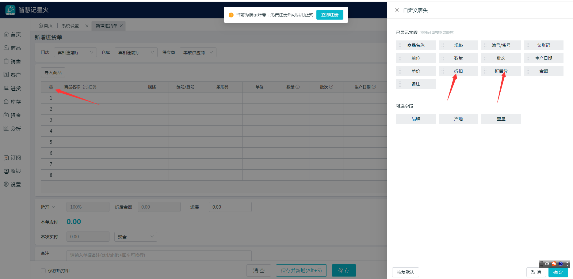Viewport: 573px width, 279px height.
Task: Open the 门店 dropdown
Action: [x=75, y=53]
